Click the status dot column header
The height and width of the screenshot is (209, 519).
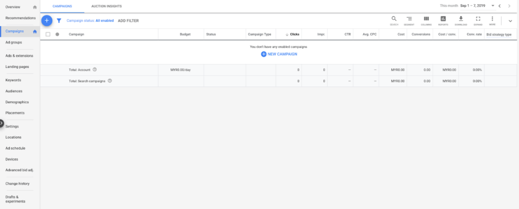tap(57, 34)
